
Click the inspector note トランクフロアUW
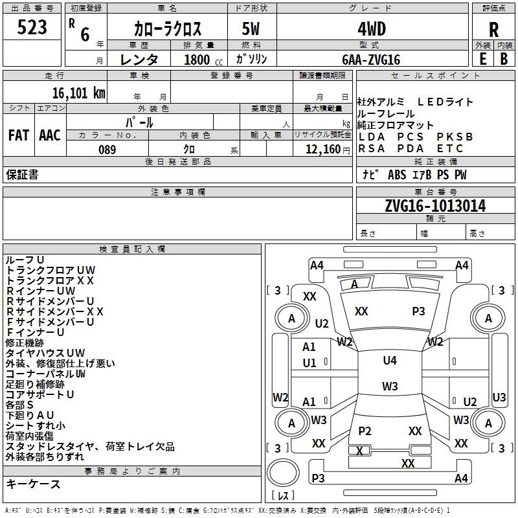[51, 270]
